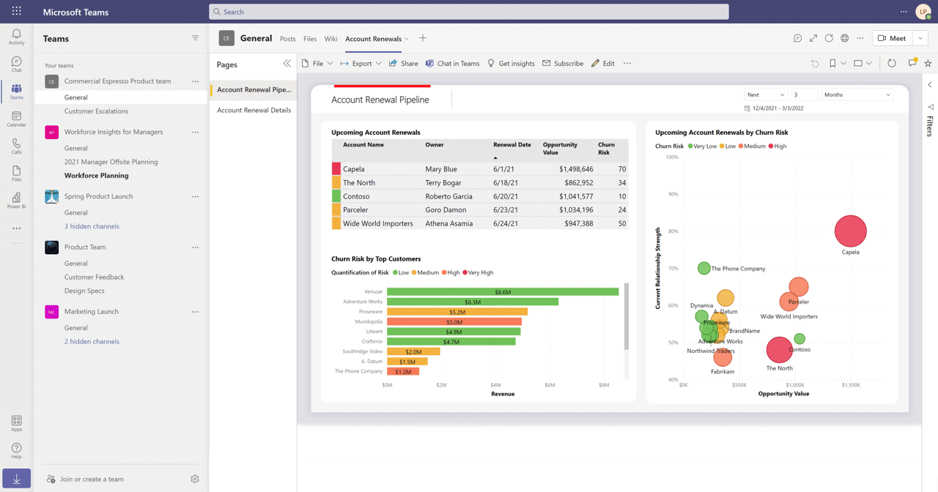Open report comments icon
The image size is (938, 492).
coord(912,64)
